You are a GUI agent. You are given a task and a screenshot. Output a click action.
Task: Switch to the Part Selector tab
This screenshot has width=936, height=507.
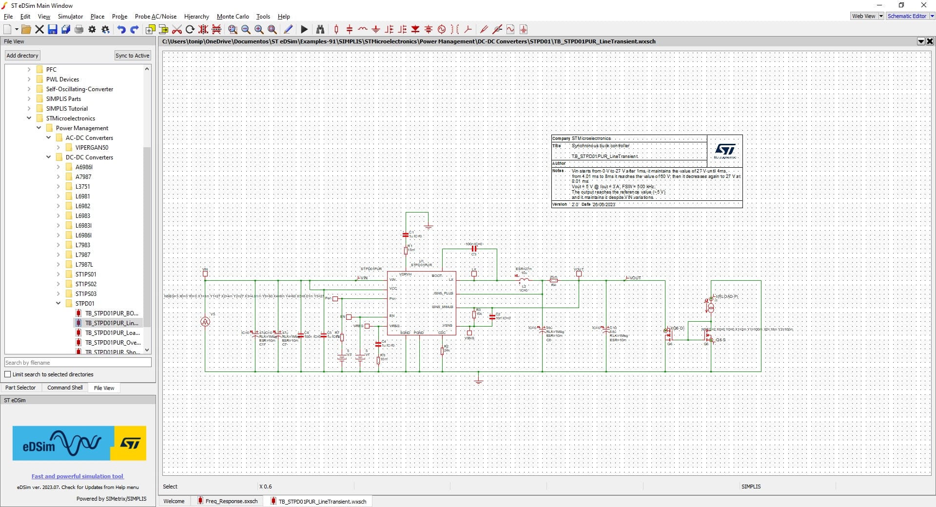(20, 388)
